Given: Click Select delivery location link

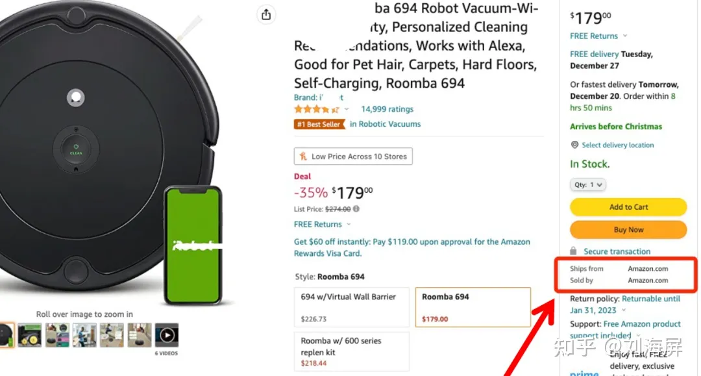Looking at the screenshot, I should click(617, 145).
